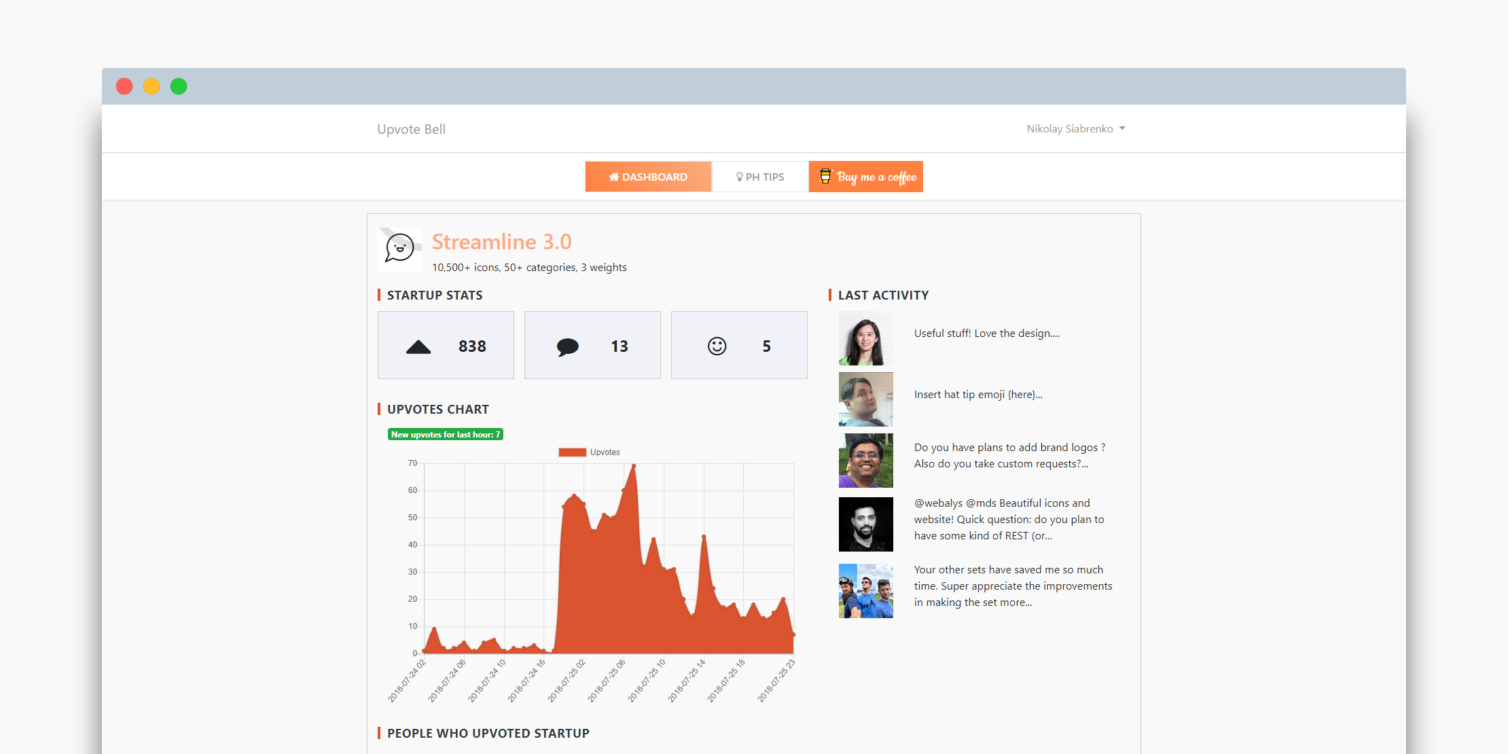This screenshot has width=1508, height=754.
Task: Open the 'plans to add brand logos' comment
Action: tap(1009, 456)
